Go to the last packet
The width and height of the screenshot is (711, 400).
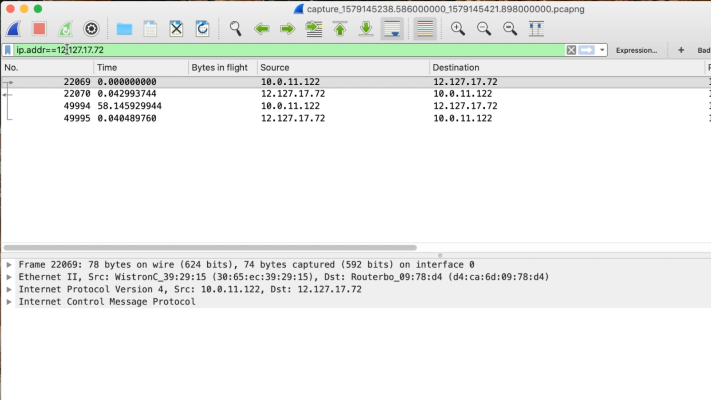(366, 29)
